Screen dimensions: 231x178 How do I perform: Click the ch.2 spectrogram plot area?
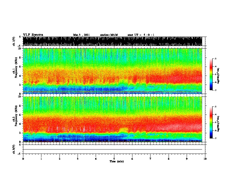click(x=113, y=119)
